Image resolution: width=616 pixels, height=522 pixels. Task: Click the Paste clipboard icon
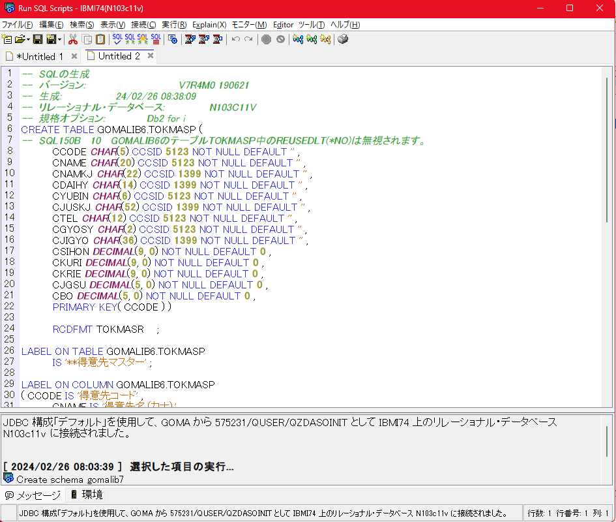[x=100, y=39]
